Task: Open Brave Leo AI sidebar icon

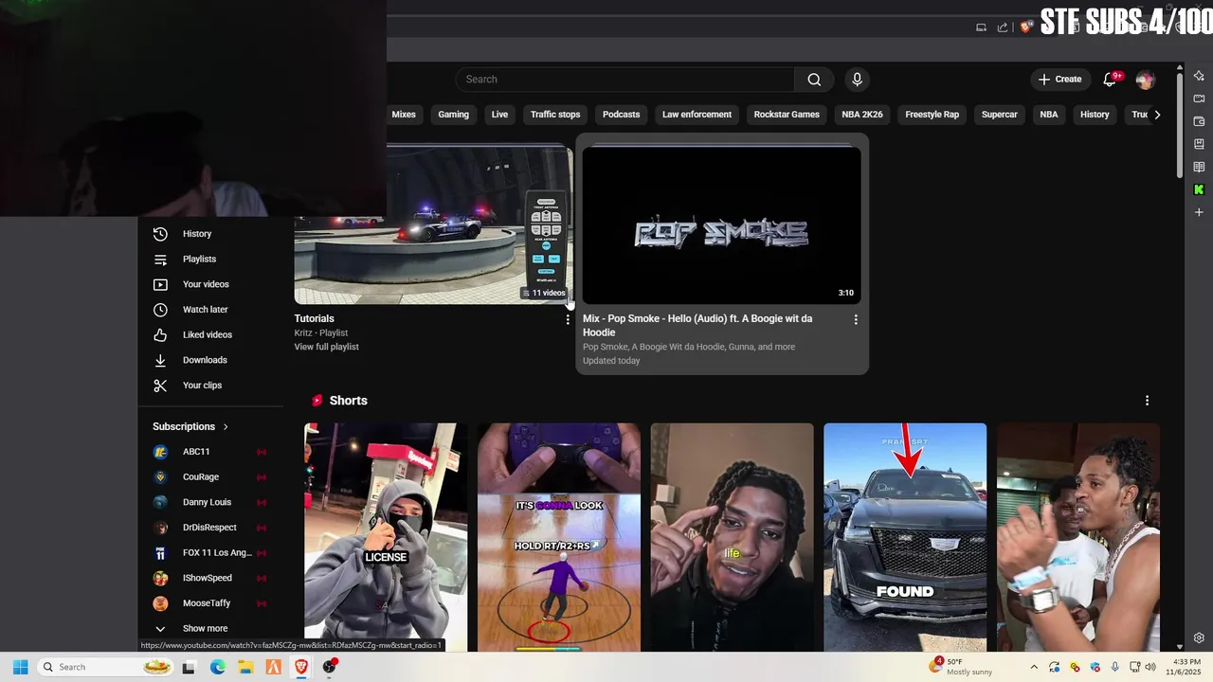Action: click(x=1199, y=76)
